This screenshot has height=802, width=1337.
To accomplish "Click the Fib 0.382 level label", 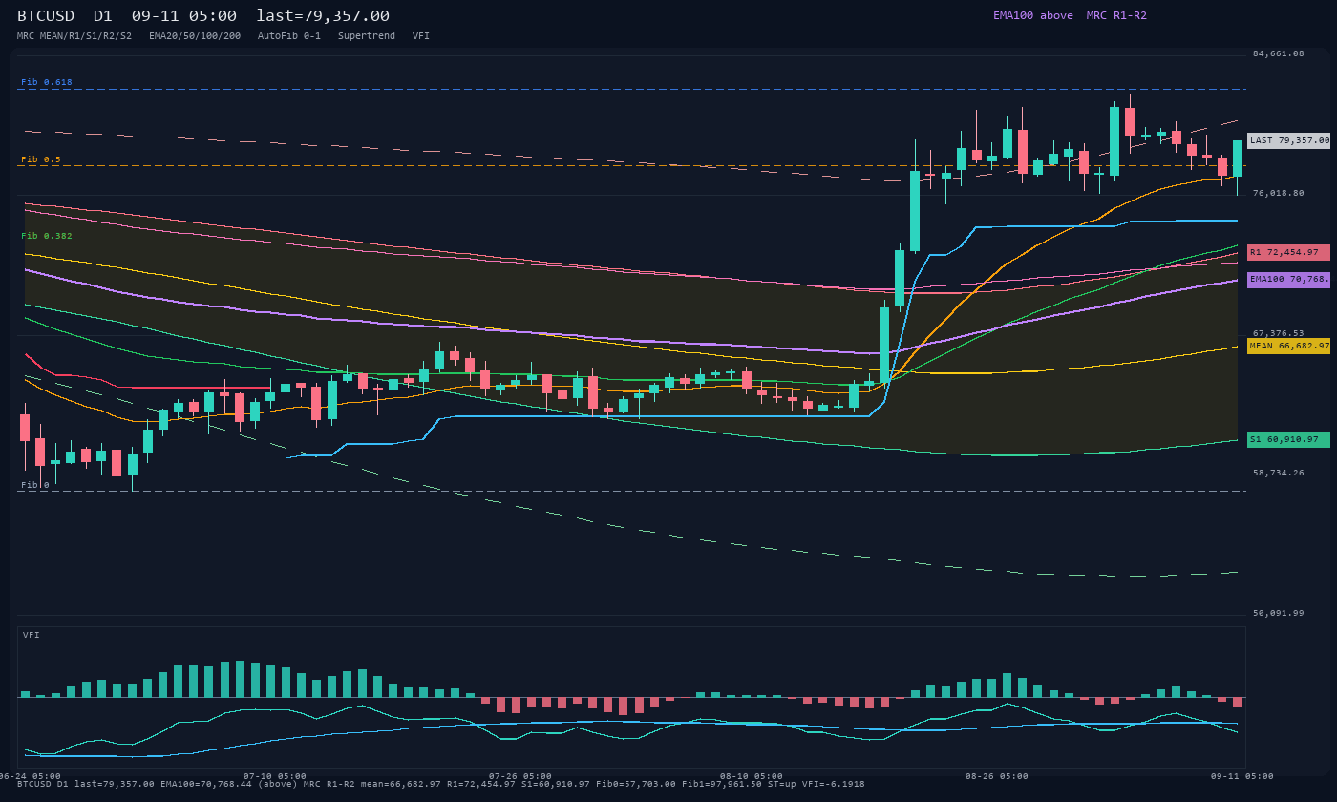I will [x=47, y=236].
